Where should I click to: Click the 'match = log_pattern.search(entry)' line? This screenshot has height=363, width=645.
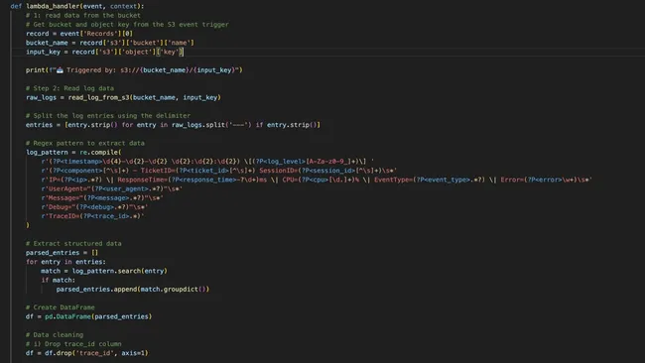(104, 271)
